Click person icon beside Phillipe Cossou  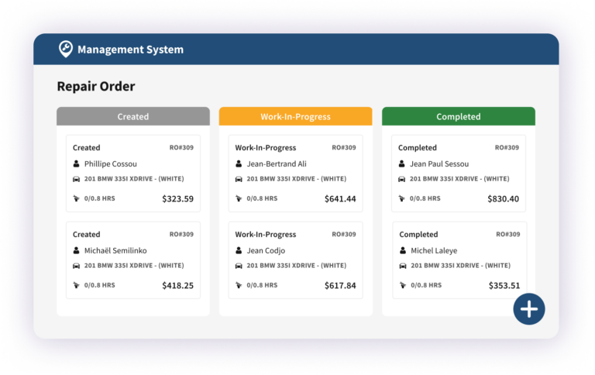point(76,163)
